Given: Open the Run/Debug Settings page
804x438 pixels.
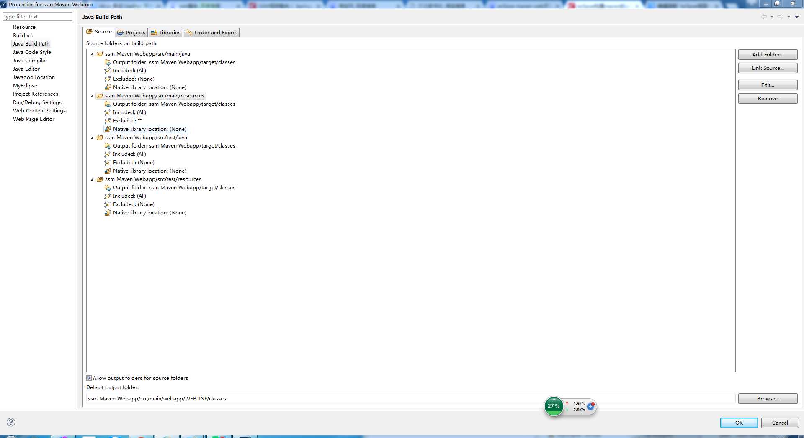Looking at the screenshot, I should (37, 102).
